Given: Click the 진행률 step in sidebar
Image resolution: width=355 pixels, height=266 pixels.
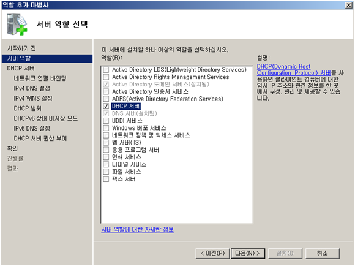Looking at the screenshot, I should tap(15, 158).
